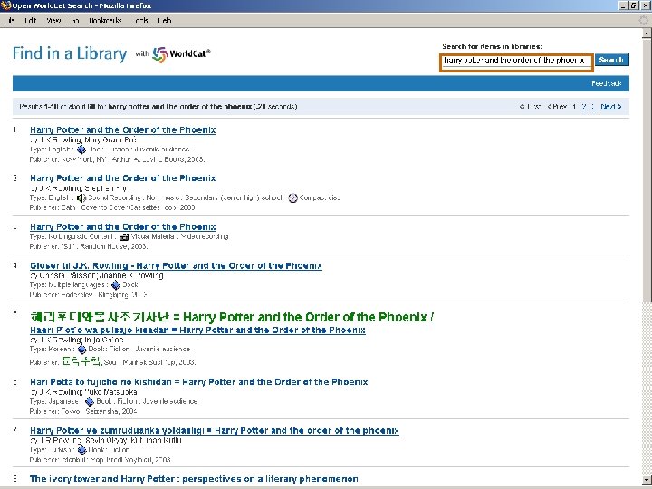This screenshot has width=652, height=489.
Task: Click the book icon in the Japanese result
Action: point(90,402)
